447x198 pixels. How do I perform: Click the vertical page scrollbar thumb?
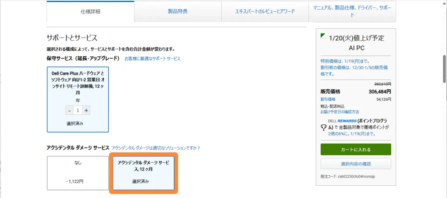coord(444,68)
